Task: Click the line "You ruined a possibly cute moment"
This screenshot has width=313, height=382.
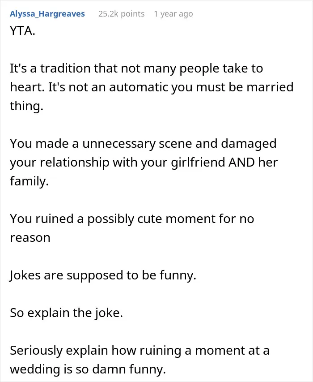Action: [132, 219]
